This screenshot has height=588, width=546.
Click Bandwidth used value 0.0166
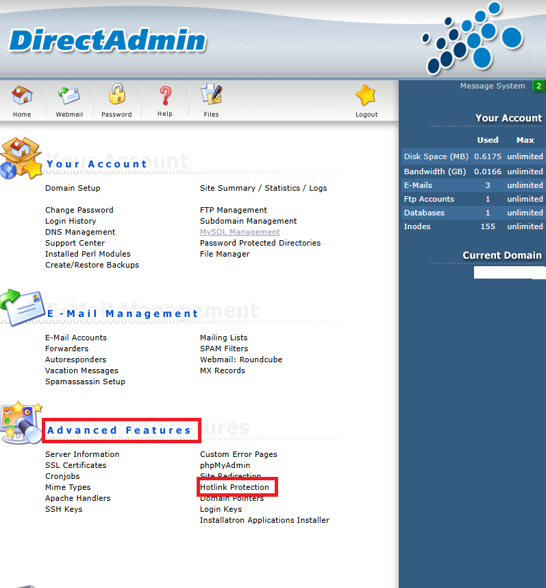488,172
